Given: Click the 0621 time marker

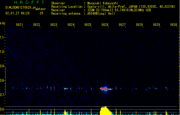Looking at the screenshot, I should point(19,25).
